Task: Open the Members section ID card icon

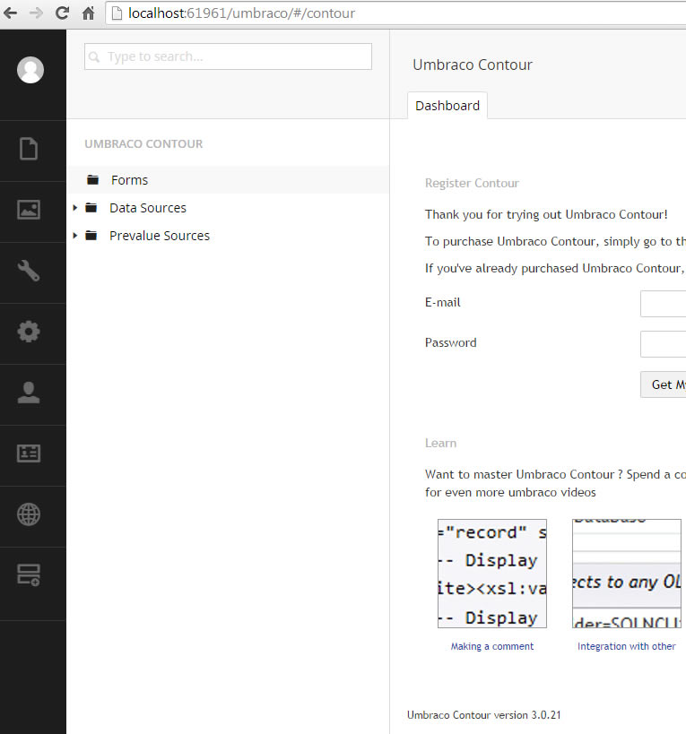Action: (x=29, y=453)
